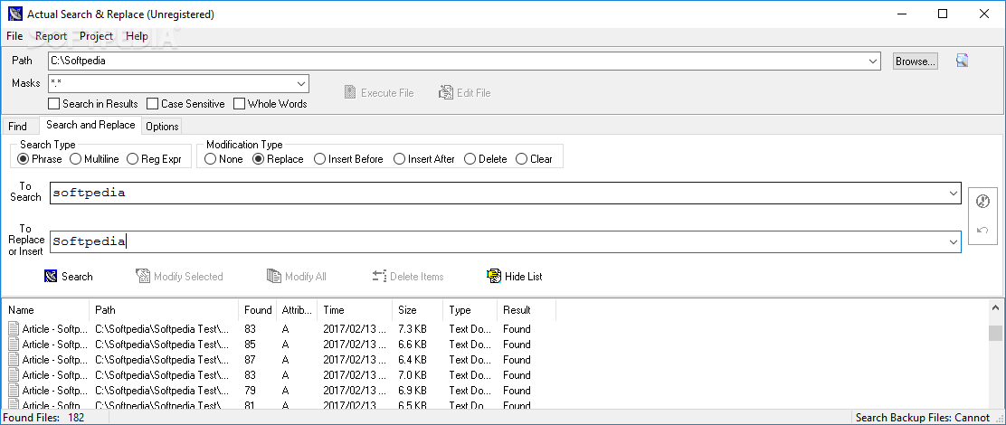The width and height of the screenshot is (1006, 425).
Task: Sort results by Found column header
Action: pos(258,310)
